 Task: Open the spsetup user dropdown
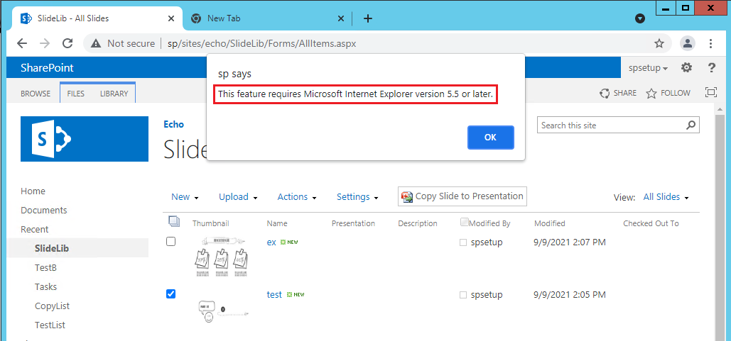648,68
